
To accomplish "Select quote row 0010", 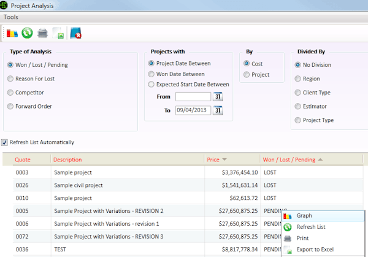I will pos(188,198).
